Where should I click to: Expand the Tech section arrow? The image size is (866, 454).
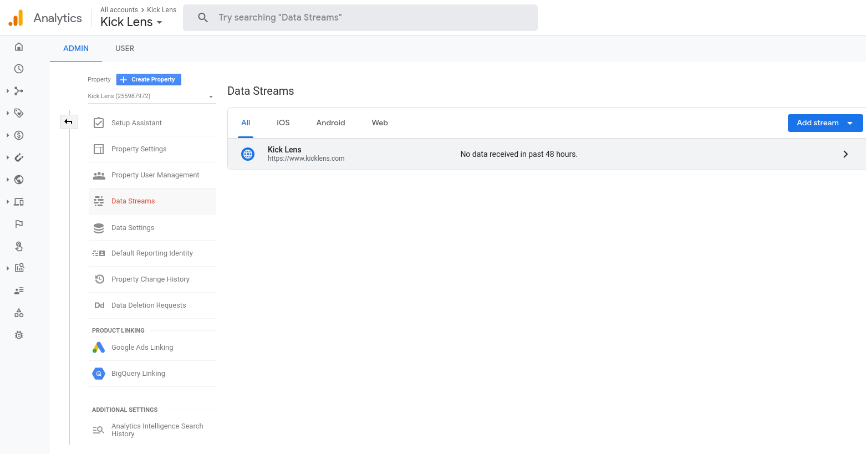tap(8, 202)
